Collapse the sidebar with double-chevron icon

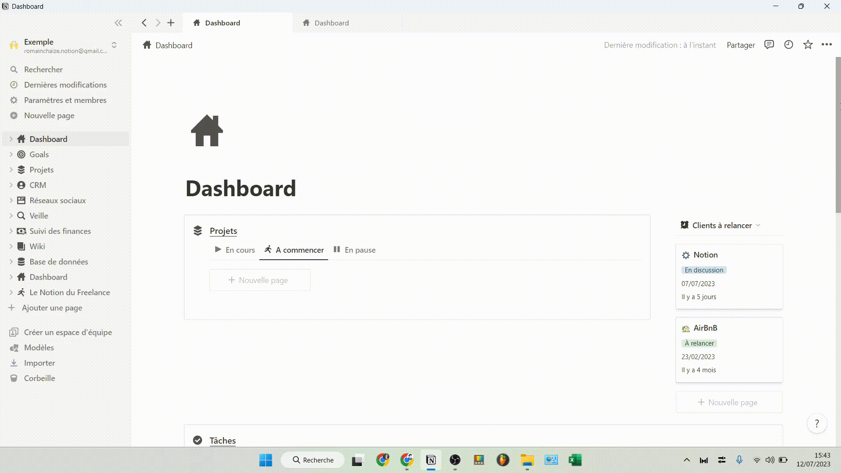118,23
